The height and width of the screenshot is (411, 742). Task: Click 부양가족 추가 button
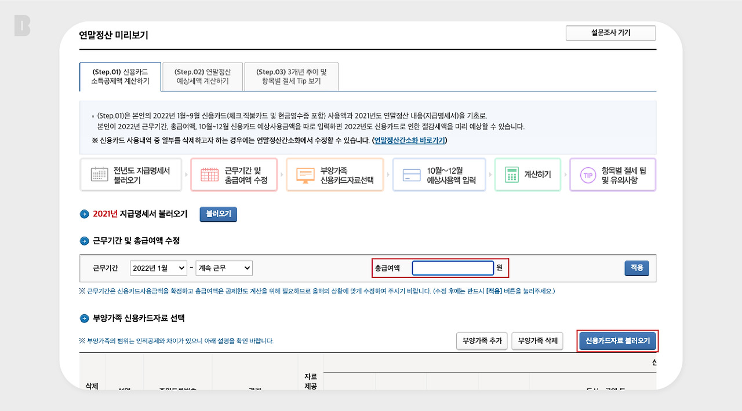coord(481,341)
